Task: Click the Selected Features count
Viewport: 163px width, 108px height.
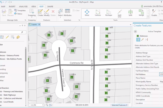Action: point(120,105)
